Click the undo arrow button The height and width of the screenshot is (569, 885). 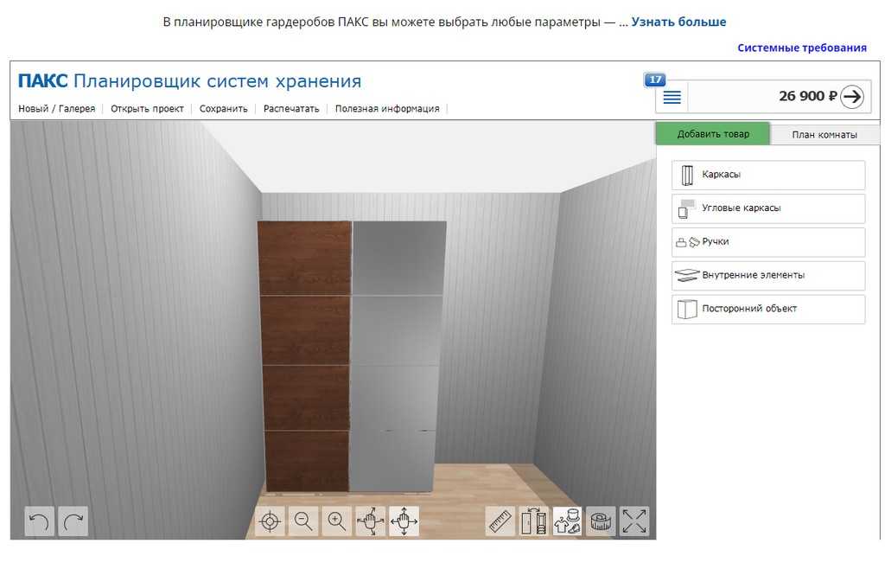pyautogui.click(x=39, y=521)
